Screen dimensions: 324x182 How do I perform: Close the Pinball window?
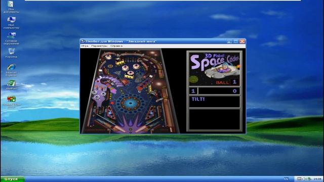click(x=242, y=41)
